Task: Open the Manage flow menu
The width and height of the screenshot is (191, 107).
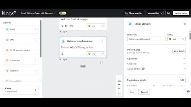Action: [155, 13]
